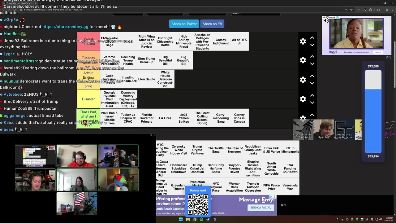396x223 pixels.
Task: Move Worst Timeline row down
Action: tap(312, 45)
